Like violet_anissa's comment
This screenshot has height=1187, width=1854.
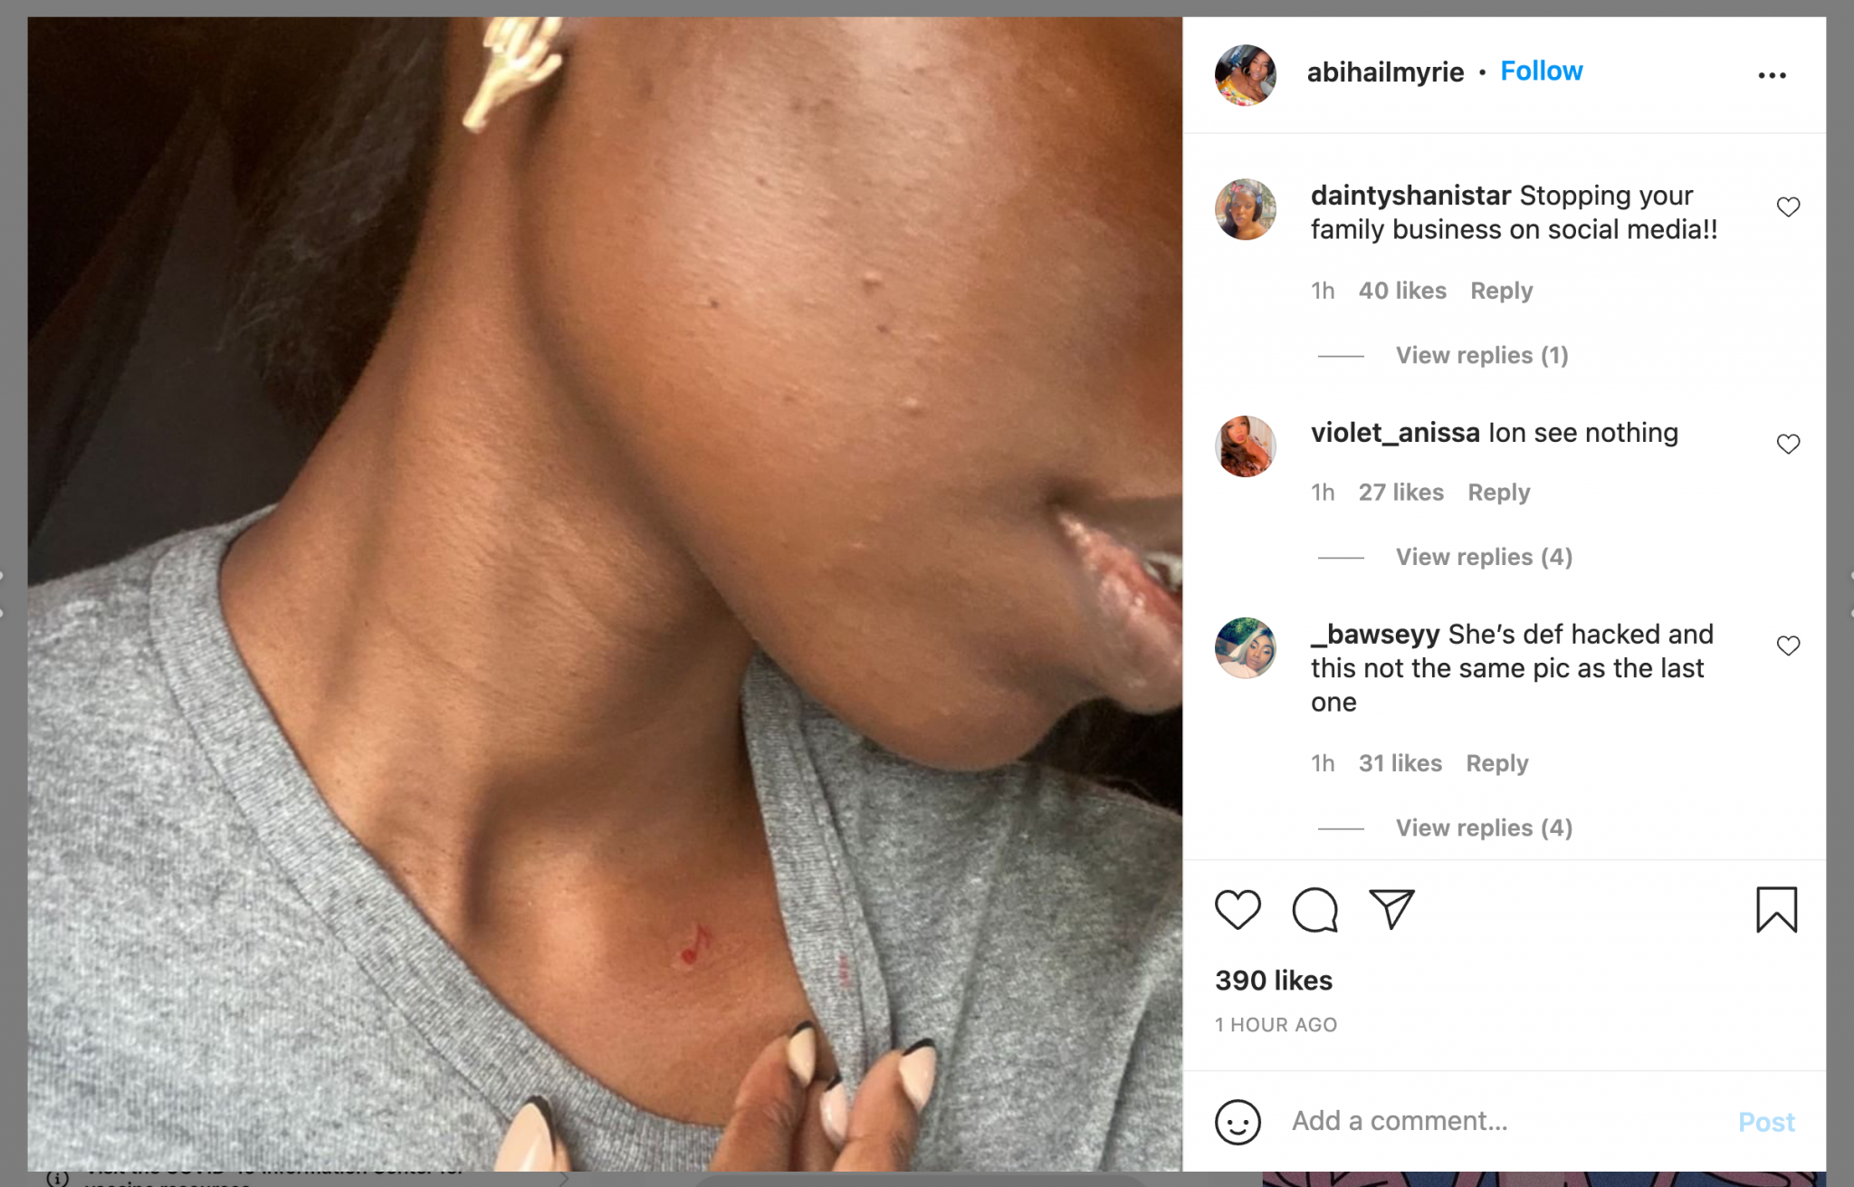1788,445
